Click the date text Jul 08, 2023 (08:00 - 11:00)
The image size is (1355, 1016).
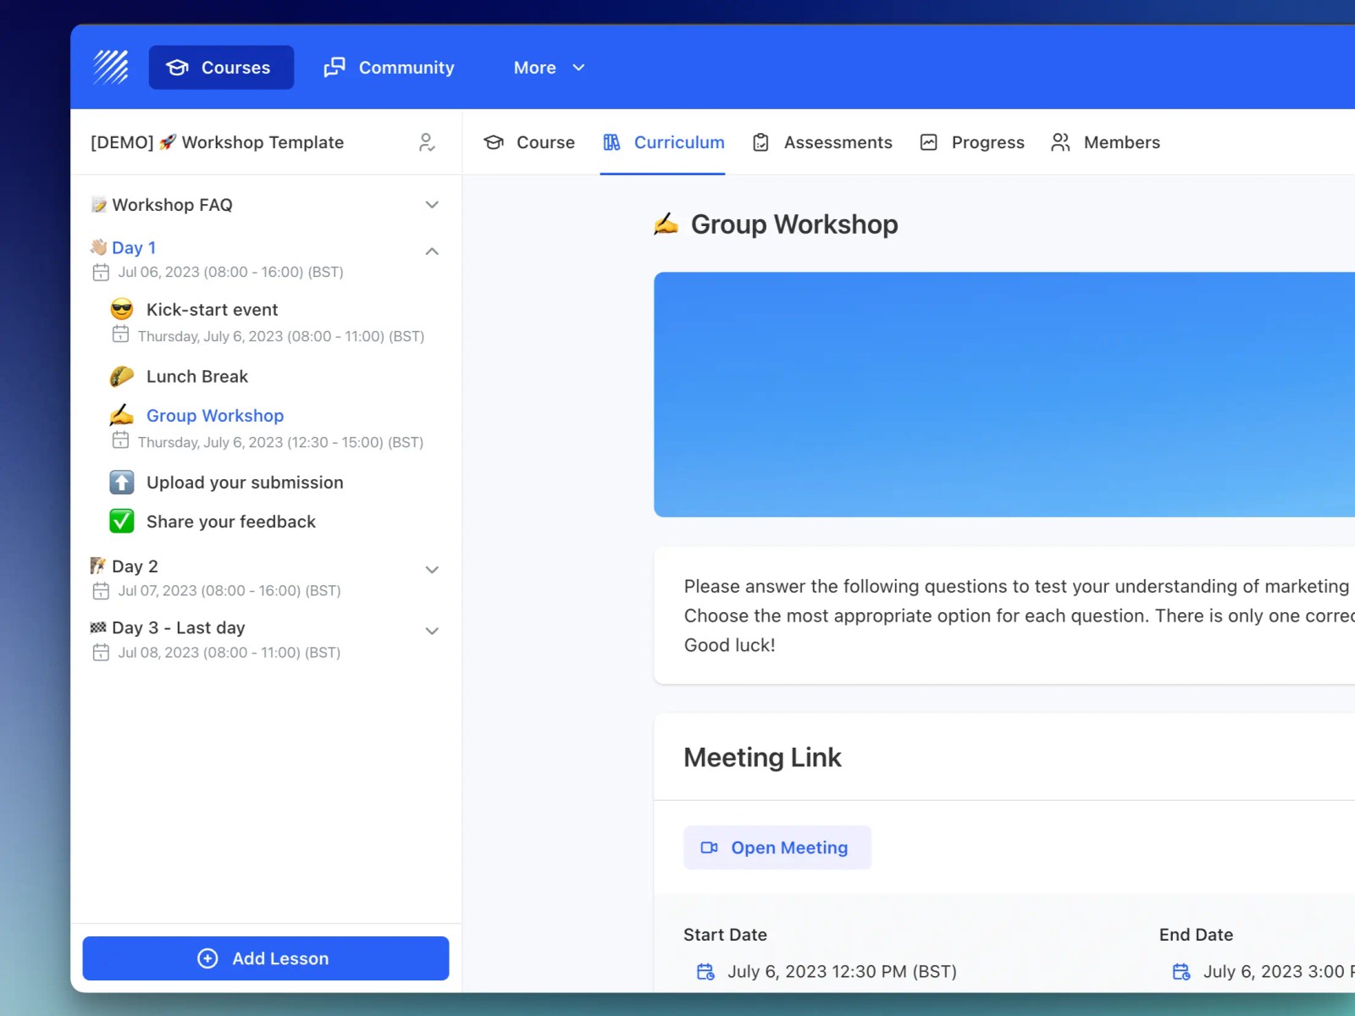coord(230,653)
